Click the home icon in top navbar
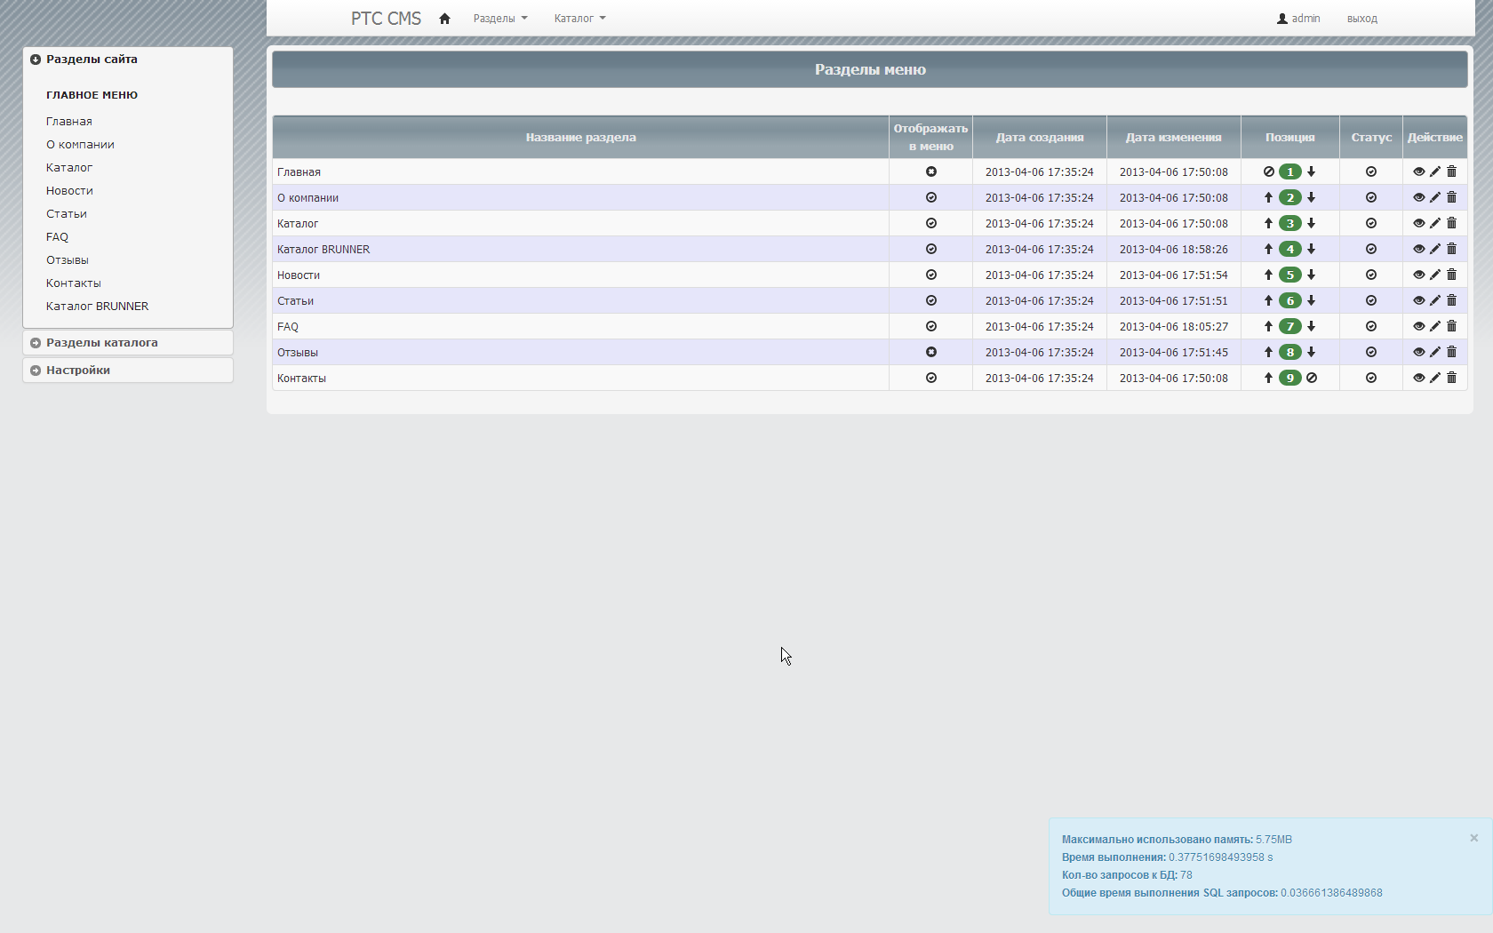This screenshot has width=1493, height=933. click(x=444, y=19)
